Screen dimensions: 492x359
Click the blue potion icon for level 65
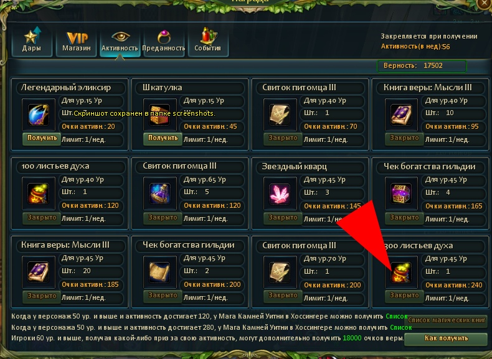[159, 193]
